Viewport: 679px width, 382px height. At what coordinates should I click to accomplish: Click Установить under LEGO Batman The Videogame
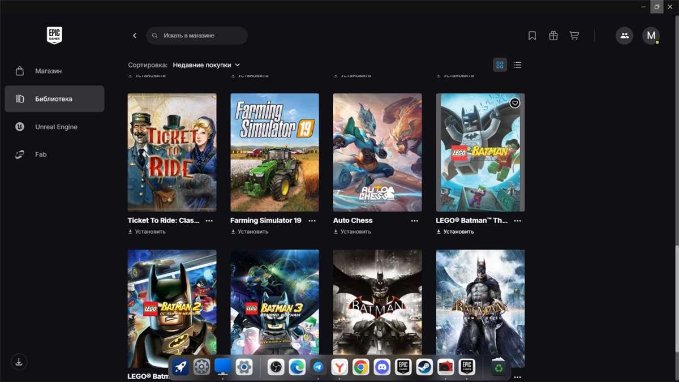point(455,231)
